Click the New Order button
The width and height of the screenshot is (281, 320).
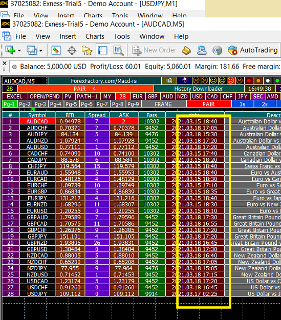(154, 50)
